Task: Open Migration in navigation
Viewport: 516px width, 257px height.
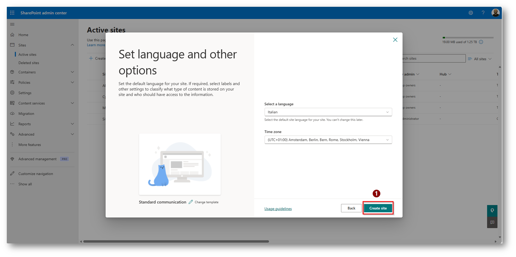Action: (x=26, y=113)
